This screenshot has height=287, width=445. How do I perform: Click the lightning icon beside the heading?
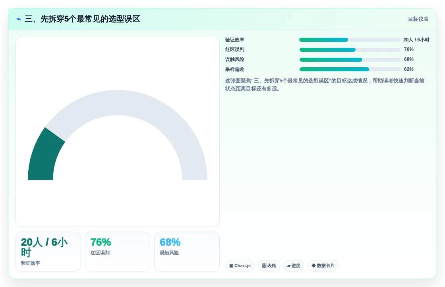click(19, 19)
